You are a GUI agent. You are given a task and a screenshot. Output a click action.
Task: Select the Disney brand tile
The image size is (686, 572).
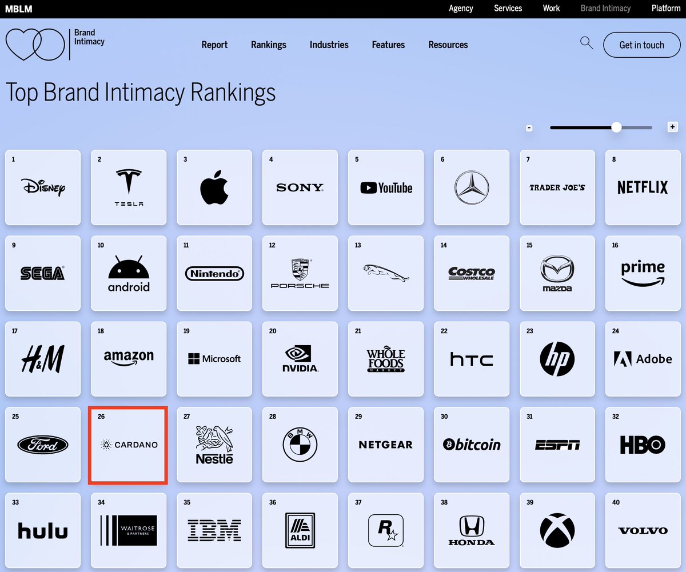pyautogui.click(x=43, y=187)
